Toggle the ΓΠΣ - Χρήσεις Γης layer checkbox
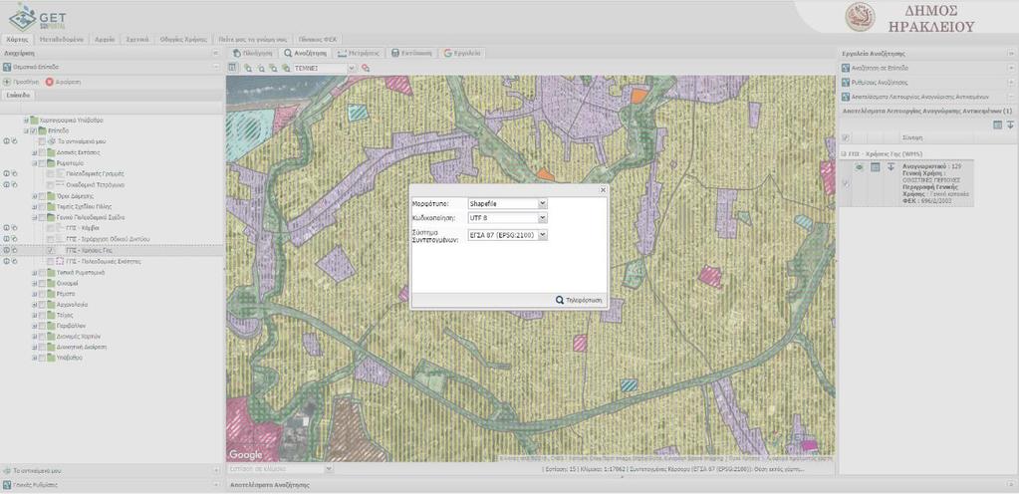 [51, 250]
